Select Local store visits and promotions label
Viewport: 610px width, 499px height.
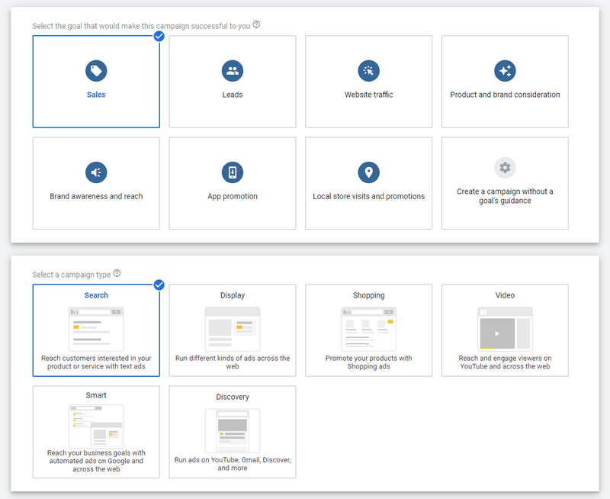pos(368,196)
